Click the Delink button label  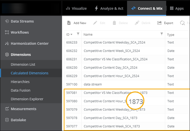[x=146, y=23]
